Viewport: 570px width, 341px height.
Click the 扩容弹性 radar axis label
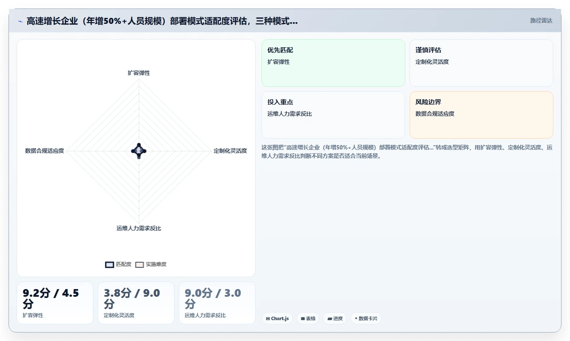coord(139,73)
